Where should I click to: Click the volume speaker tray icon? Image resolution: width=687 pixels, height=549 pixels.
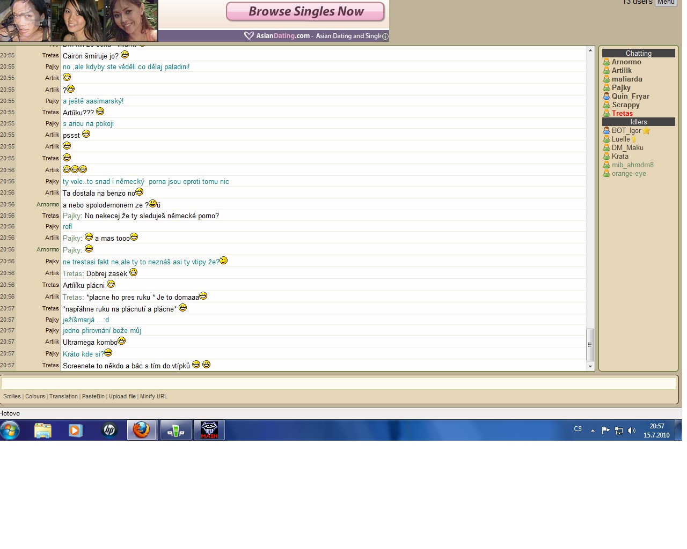632,431
